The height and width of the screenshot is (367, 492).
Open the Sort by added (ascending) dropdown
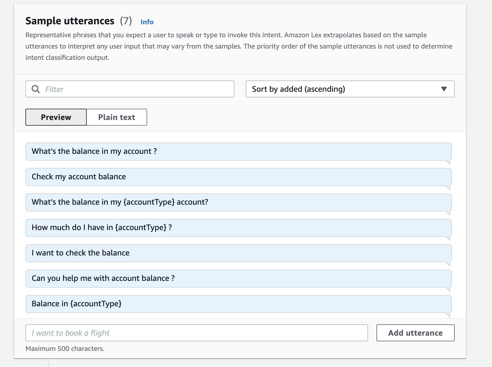point(350,89)
